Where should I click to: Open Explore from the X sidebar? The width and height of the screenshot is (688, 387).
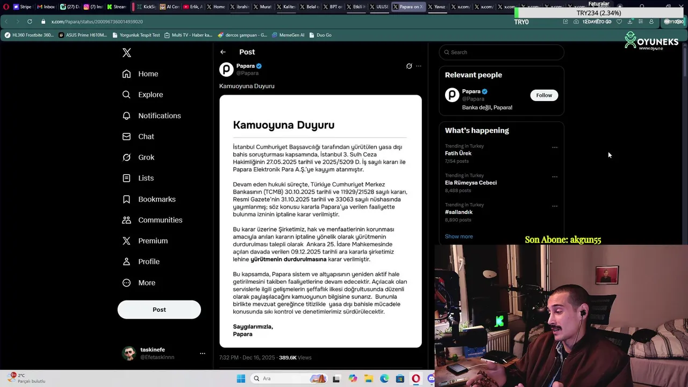click(142, 95)
